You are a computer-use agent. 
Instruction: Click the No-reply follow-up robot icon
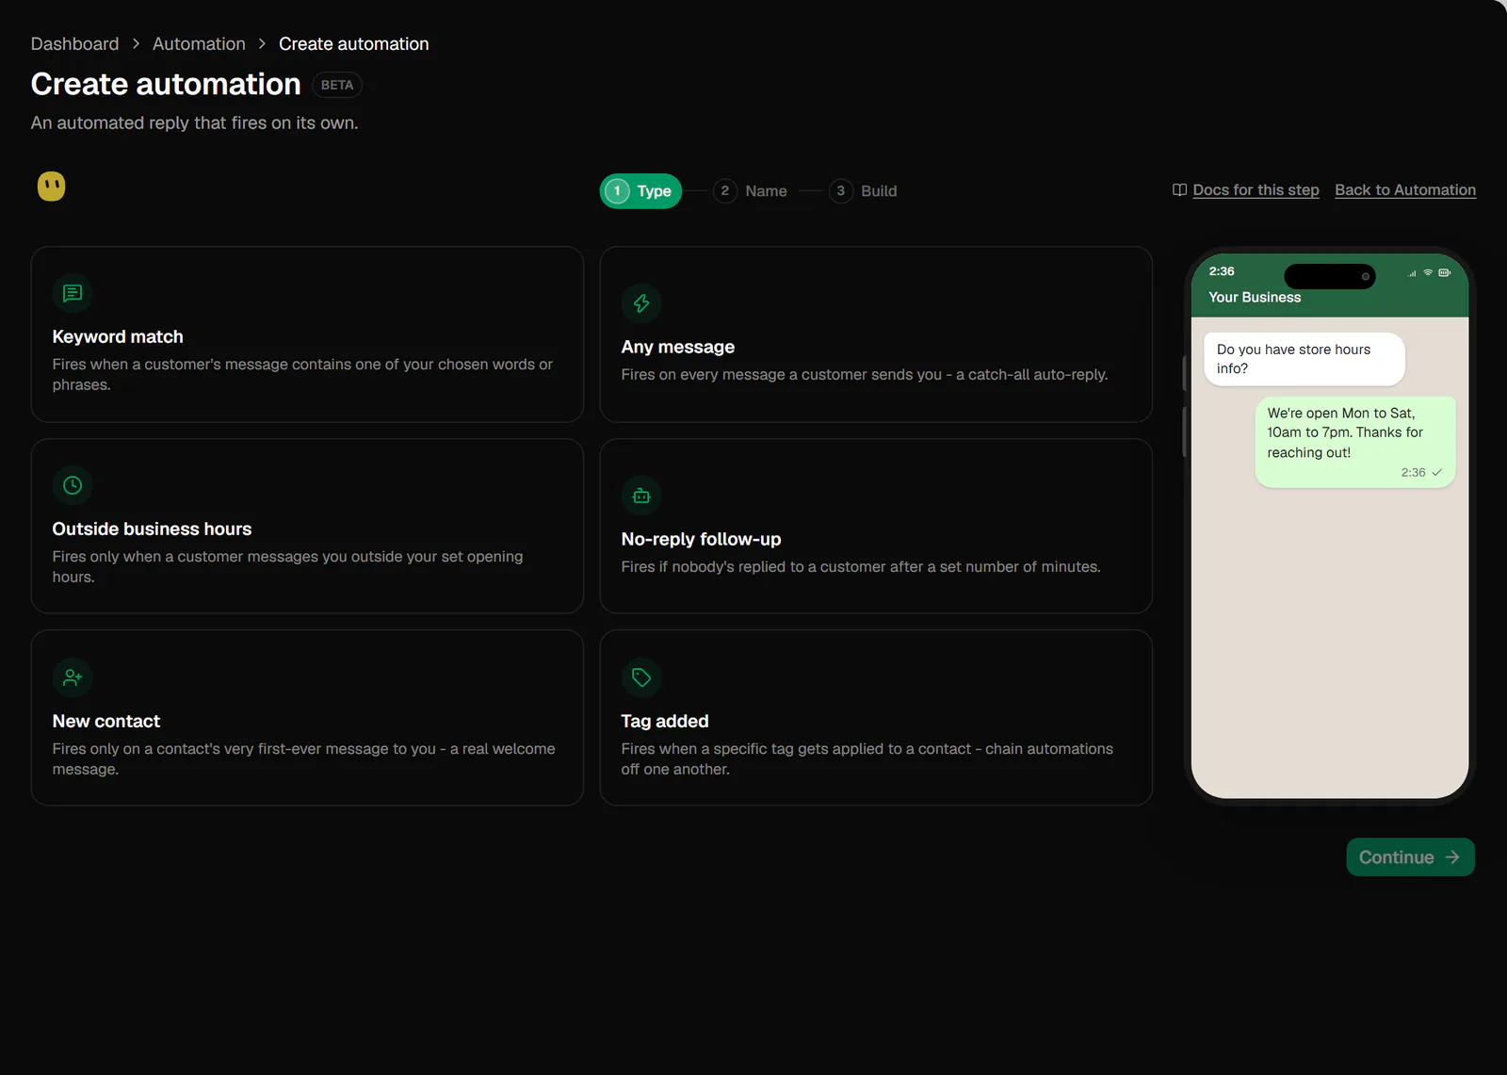point(641,496)
